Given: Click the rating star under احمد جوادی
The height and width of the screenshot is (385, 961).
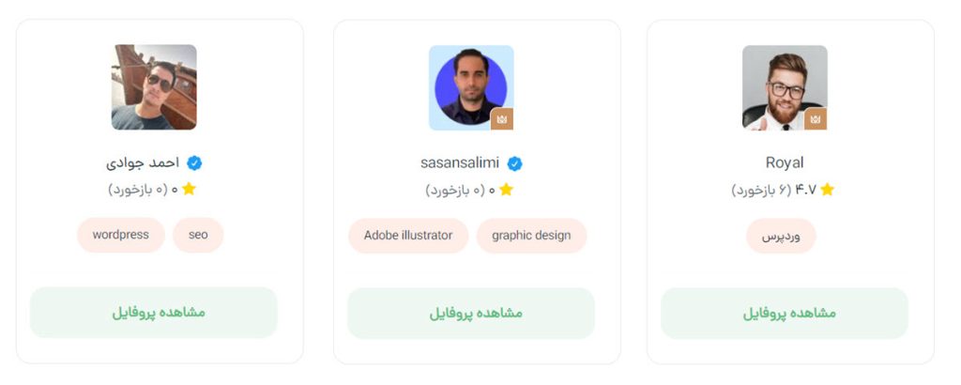Looking at the screenshot, I should pyautogui.click(x=189, y=189).
